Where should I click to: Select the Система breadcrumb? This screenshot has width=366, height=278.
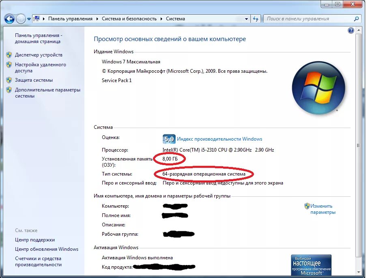[175, 19]
